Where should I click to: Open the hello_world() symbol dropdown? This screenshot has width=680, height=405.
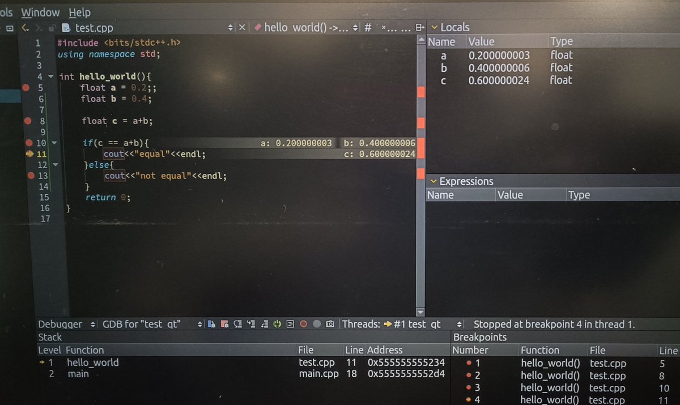[355, 27]
